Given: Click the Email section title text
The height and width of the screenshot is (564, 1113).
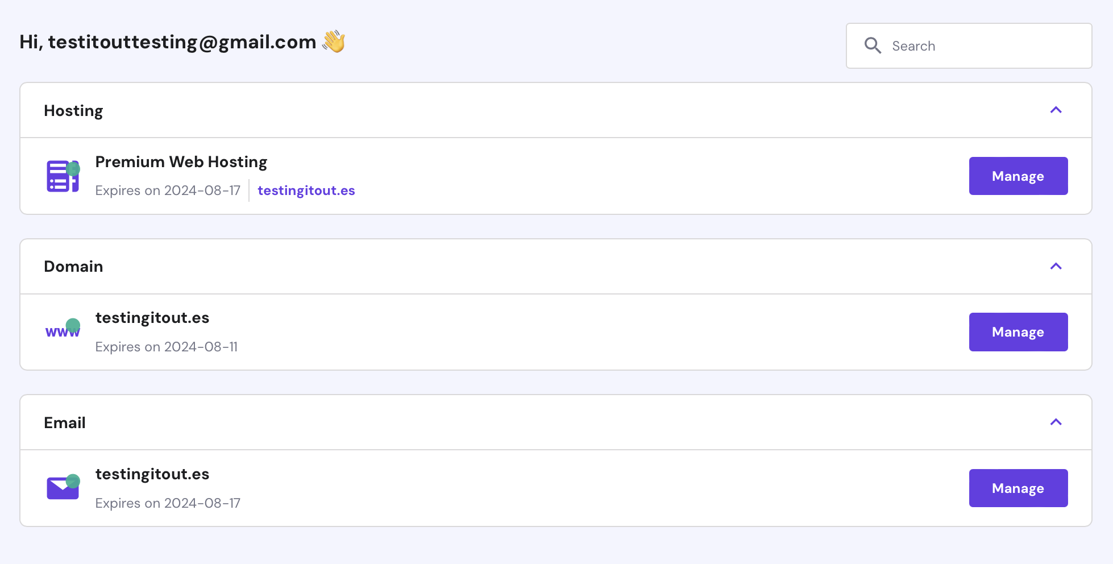Looking at the screenshot, I should click(x=65, y=423).
